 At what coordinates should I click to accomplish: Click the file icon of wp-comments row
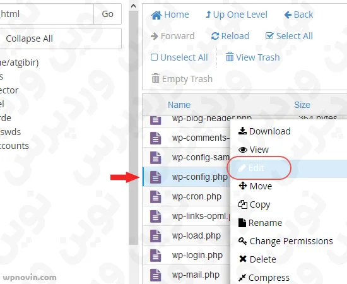156,138
